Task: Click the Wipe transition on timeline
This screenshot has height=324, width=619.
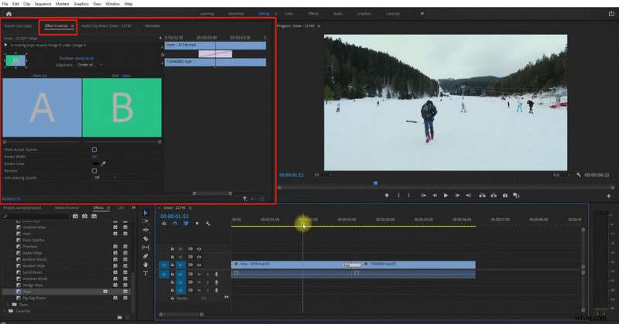Action: click(351, 265)
